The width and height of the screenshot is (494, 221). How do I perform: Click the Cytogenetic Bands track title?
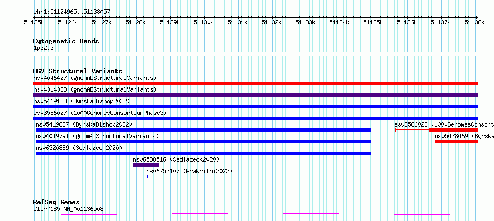[66, 41]
